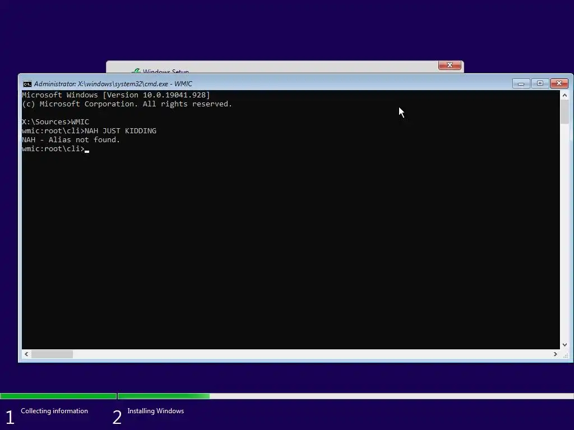Click the 'Collecting information' step label
Image resolution: width=574 pixels, height=430 pixels.
(x=54, y=411)
